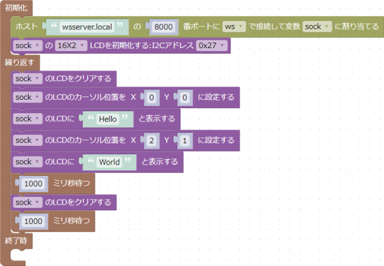The image size is (384, 266).
Task: Edit the World text field
Action: [x=109, y=162]
